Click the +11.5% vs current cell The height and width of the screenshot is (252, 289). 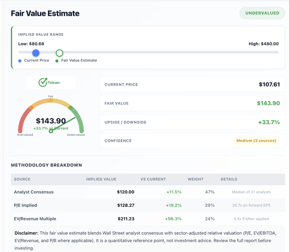(174, 192)
